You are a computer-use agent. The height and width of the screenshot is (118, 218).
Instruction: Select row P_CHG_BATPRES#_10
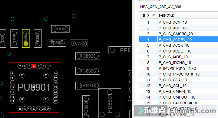179,103
